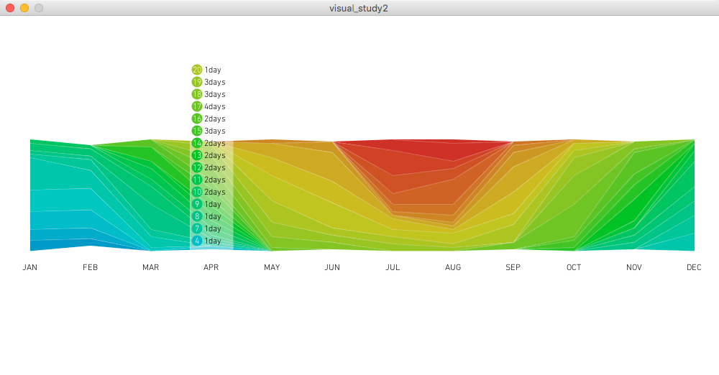The height and width of the screenshot is (375, 719).
Task: Select the number 13 circle marker
Action: tap(197, 155)
